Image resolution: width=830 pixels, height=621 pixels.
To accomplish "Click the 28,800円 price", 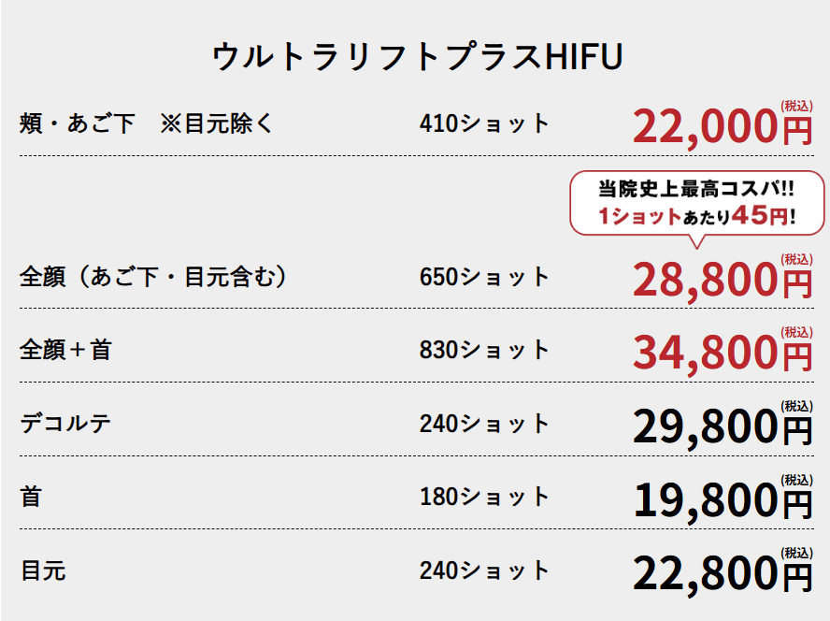I will pyautogui.click(x=723, y=278).
